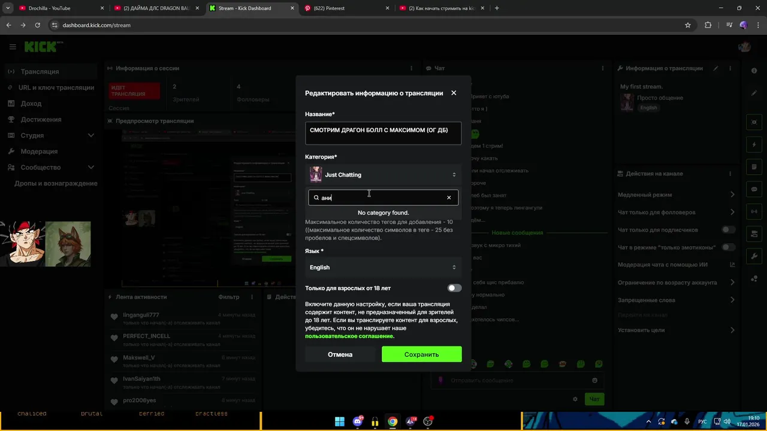Reload the dashboard page
This screenshot has height=431, width=767.
(x=37, y=25)
